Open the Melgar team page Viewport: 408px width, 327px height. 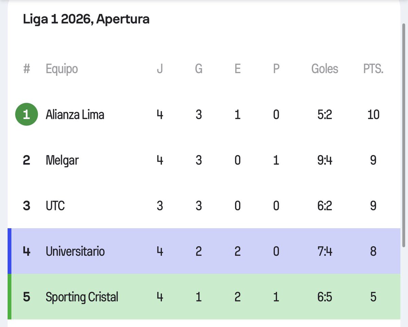pos(62,160)
